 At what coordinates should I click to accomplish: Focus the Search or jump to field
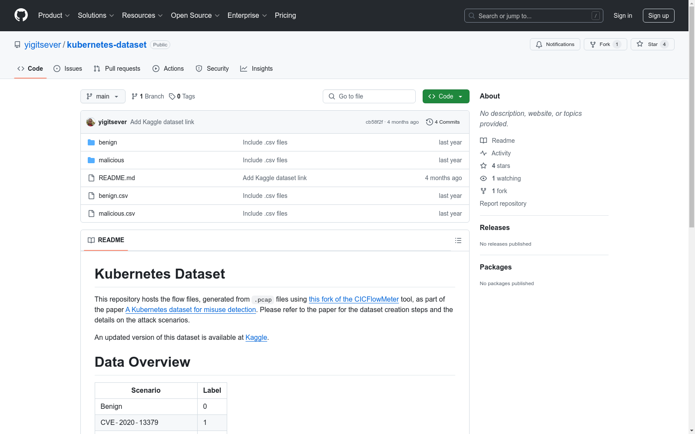click(x=534, y=16)
